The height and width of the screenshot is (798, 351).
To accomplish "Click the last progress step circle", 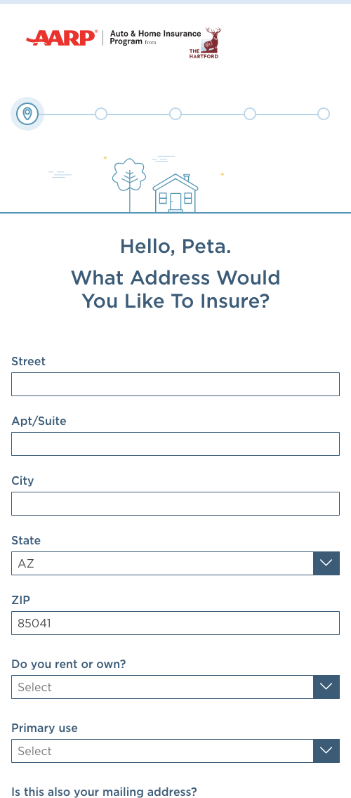I will pos(324,114).
